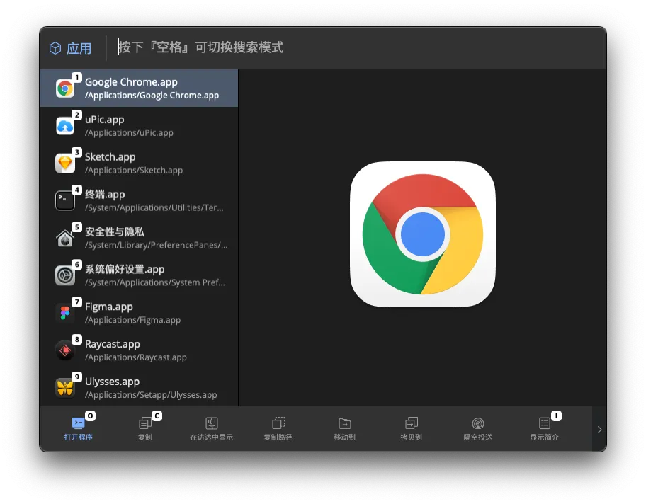This screenshot has height=504, width=646.
Task: Click the 复制路径 label text
Action: (278, 437)
